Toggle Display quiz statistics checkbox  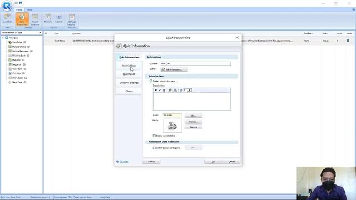click(154, 136)
